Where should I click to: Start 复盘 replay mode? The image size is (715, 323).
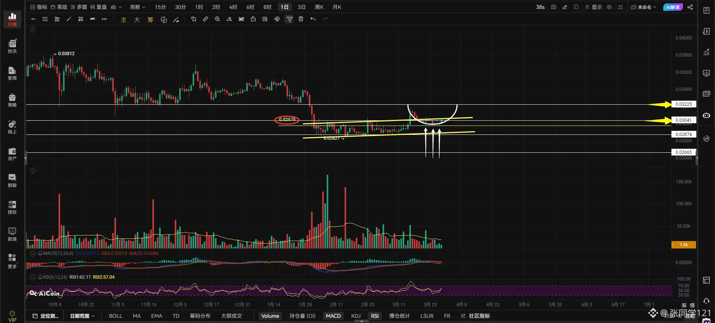pos(99,7)
